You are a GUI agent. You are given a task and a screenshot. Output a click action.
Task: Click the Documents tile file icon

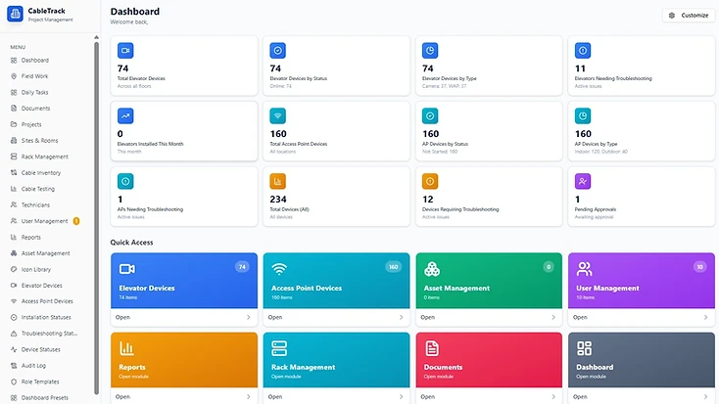click(x=431, y=348)
